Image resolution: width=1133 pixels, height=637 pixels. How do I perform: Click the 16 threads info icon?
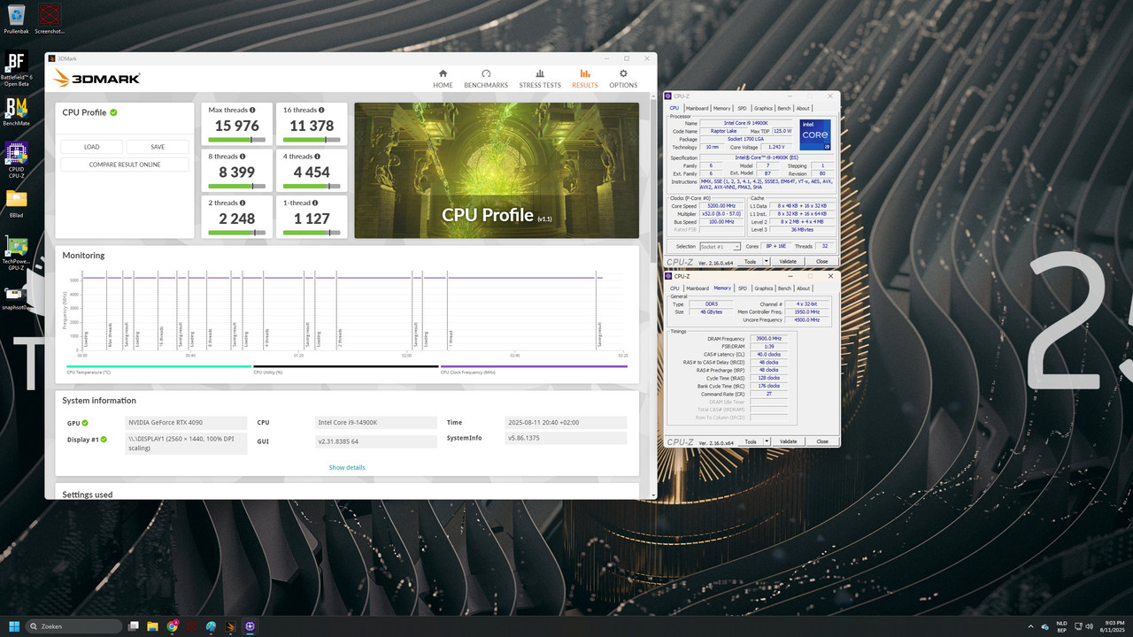[x=321, y=110]
